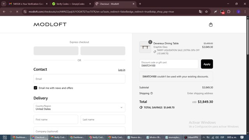The image size is (249, 140).
Task: View site information icon in address bar
Action: [x=25, y=12]
